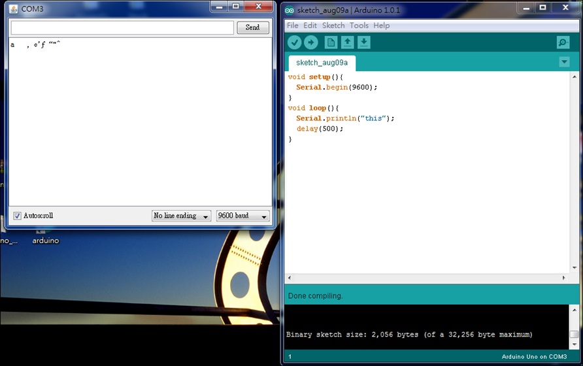Open the Sketch menu
This screenshot has height=366, width=583.
click(333, 25)
